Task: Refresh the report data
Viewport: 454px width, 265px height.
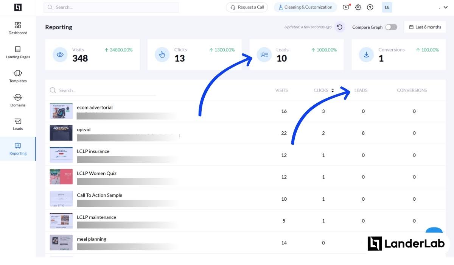Action: [340, 27]
